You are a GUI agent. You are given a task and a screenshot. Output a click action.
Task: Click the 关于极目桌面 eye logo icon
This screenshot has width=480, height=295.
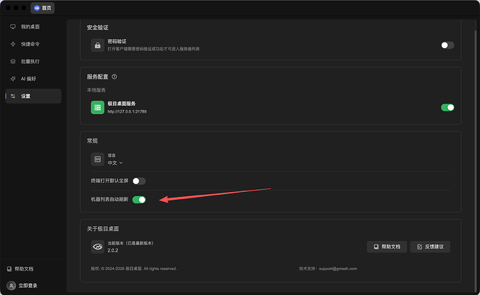pos(97,247)
